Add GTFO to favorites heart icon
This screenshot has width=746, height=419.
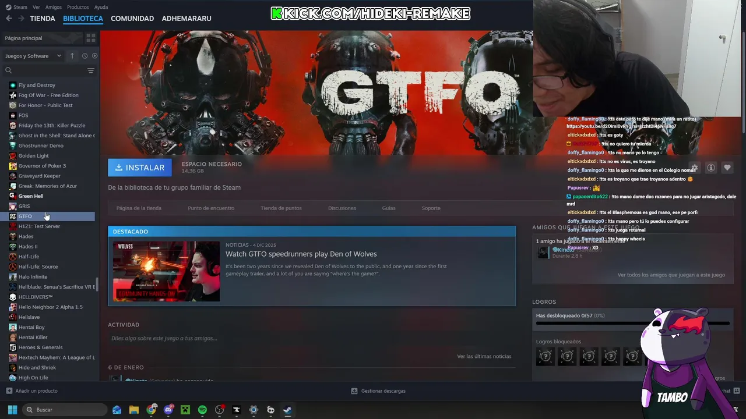(x=727, y=168)
